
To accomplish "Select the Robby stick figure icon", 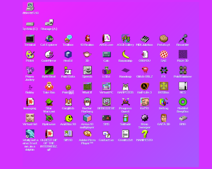I will (30, 88).
